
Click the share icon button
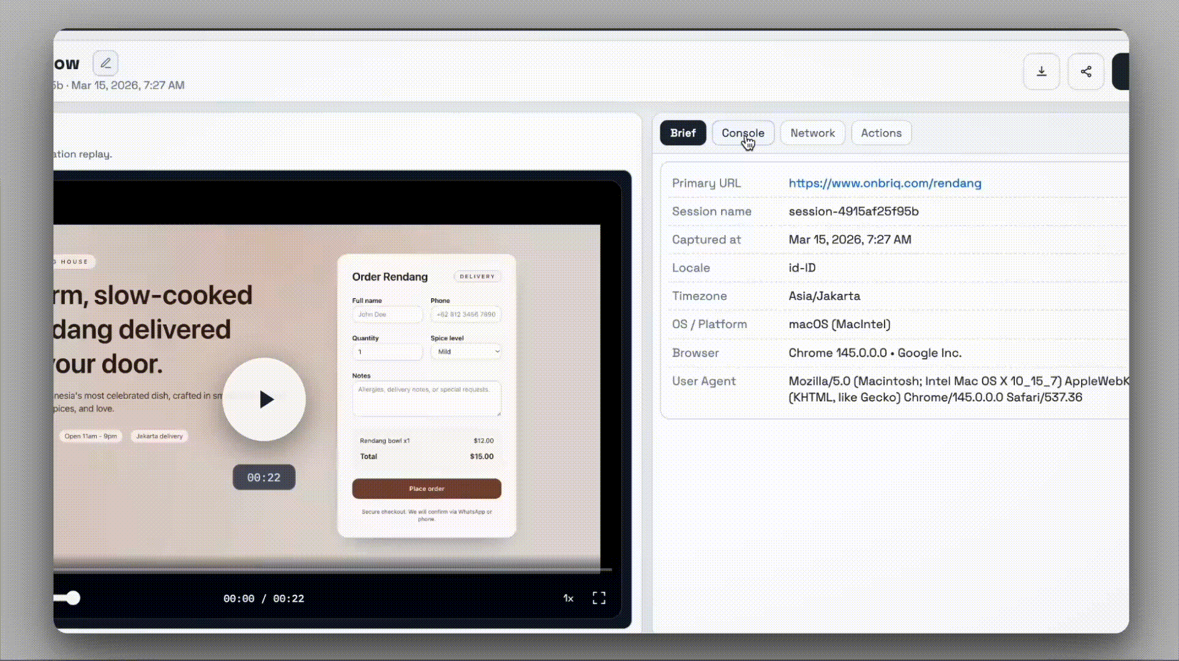click(x=1085, y=72)
